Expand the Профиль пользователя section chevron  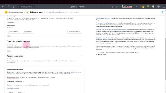[x=81, y=56]
